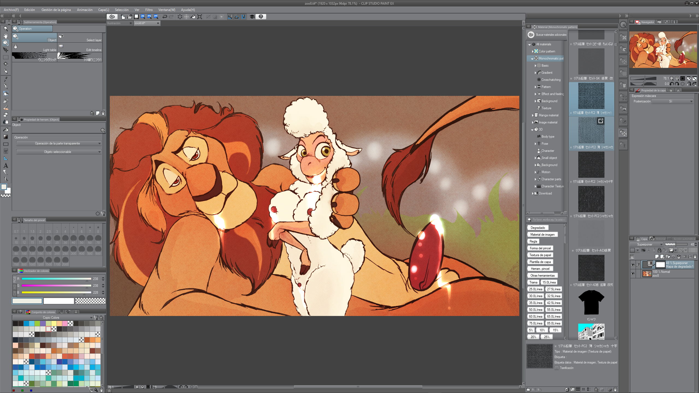699x393 pixels.
Task: Select the Hand move tool
Action: (x=5, y=36)
